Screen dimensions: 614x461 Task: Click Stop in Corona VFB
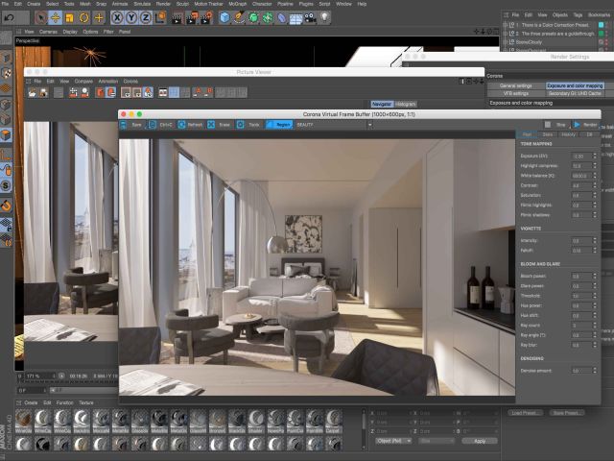pos(555,125)
